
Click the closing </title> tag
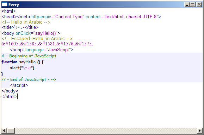32,27
